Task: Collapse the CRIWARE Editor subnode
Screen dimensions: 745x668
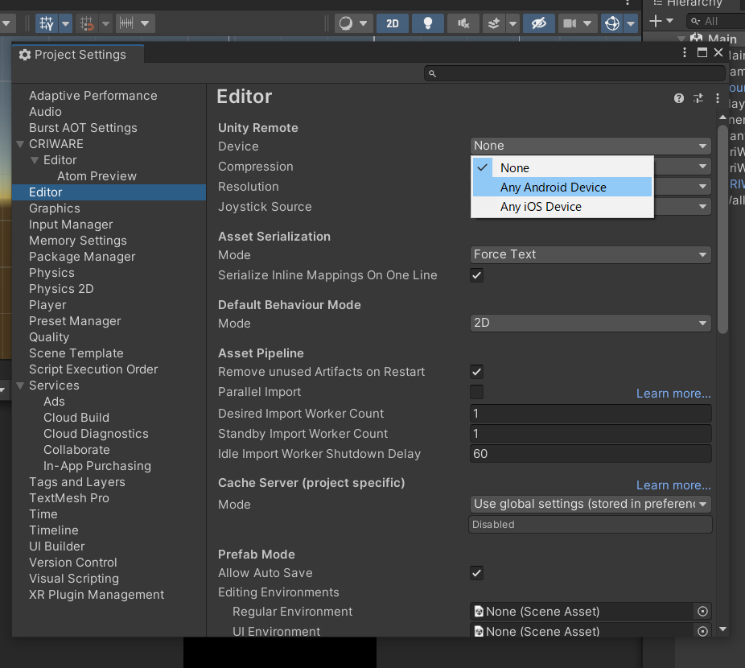Action: 35,160
